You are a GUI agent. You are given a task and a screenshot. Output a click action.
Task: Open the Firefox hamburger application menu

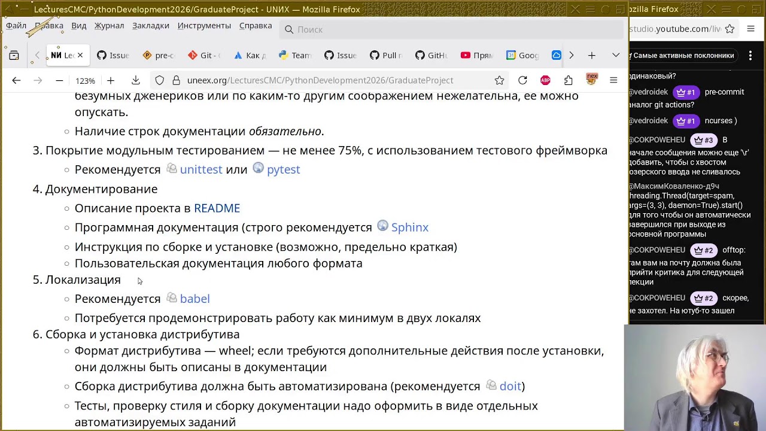pyautogui.click(x=613, y=80)
